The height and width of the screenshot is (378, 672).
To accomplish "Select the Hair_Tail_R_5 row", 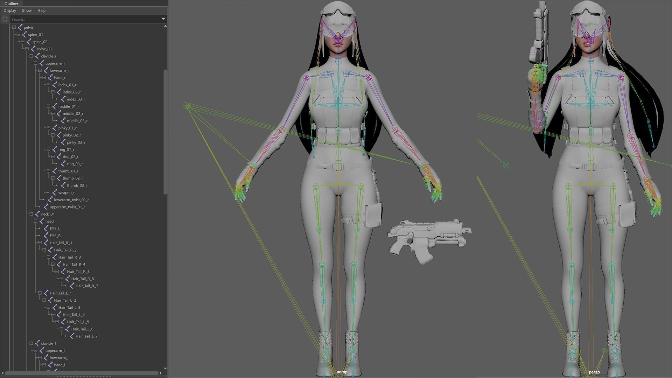I will pos(78,272).
